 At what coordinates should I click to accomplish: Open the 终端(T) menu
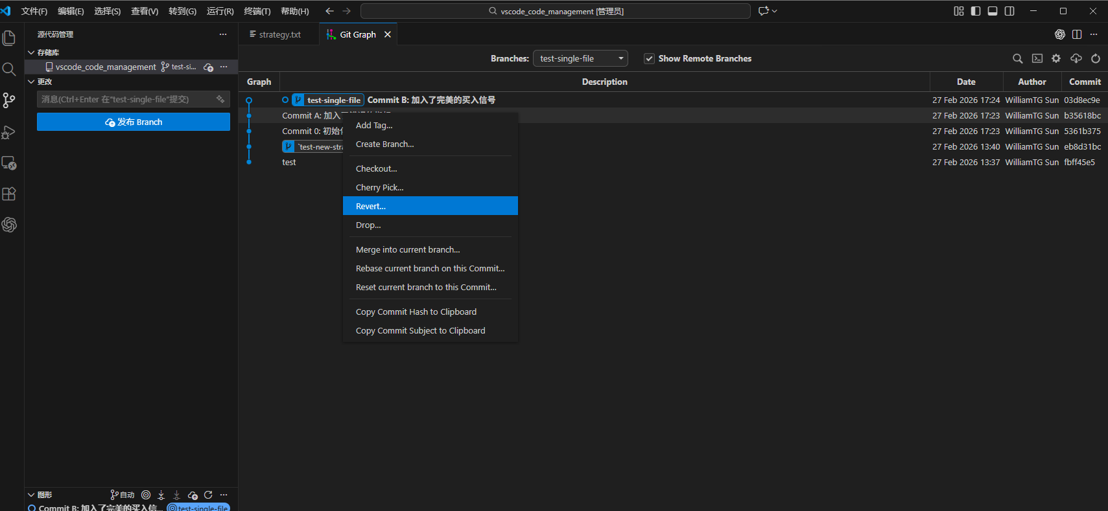[x=257, y=11]
